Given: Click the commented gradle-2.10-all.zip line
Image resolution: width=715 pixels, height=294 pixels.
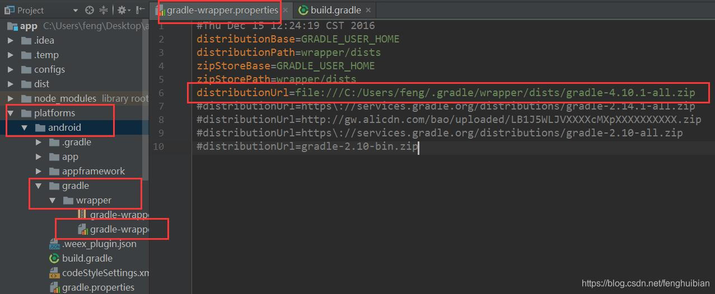Looking at the screenshot, I should pyautogui.click(x=440, y=132).
